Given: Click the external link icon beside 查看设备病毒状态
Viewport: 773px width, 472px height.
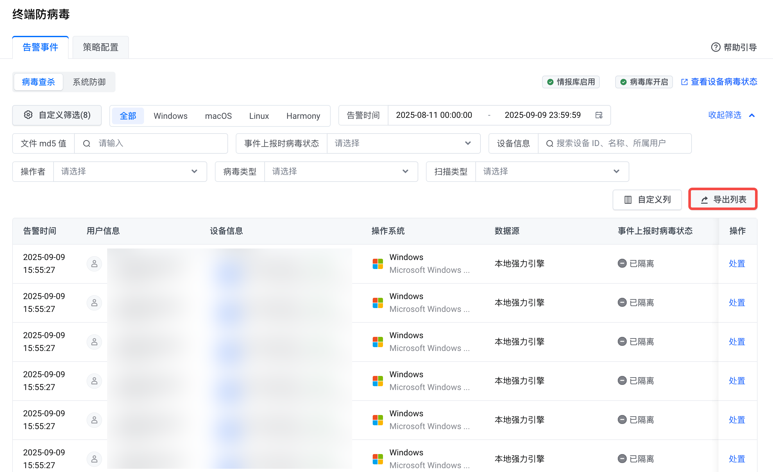Looking at the screenshot, I should (684, 82).
